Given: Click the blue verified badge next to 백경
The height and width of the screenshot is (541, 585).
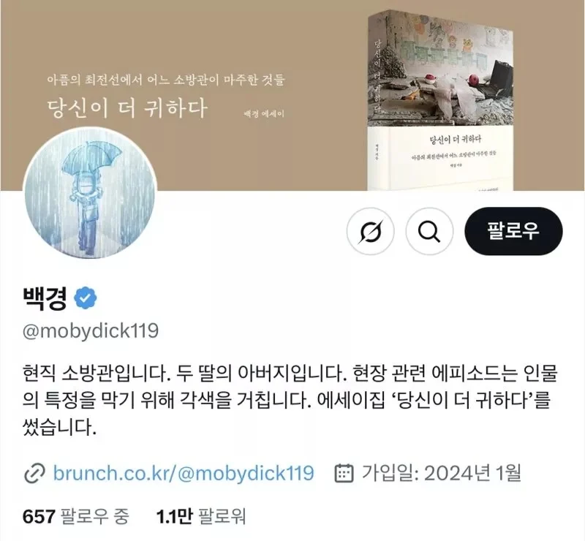Looking at the screenshot, I should pos(85,298).
